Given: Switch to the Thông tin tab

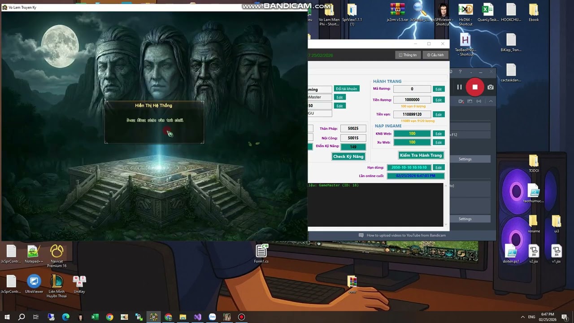Looking at the screenshot, I should (408, 55).
